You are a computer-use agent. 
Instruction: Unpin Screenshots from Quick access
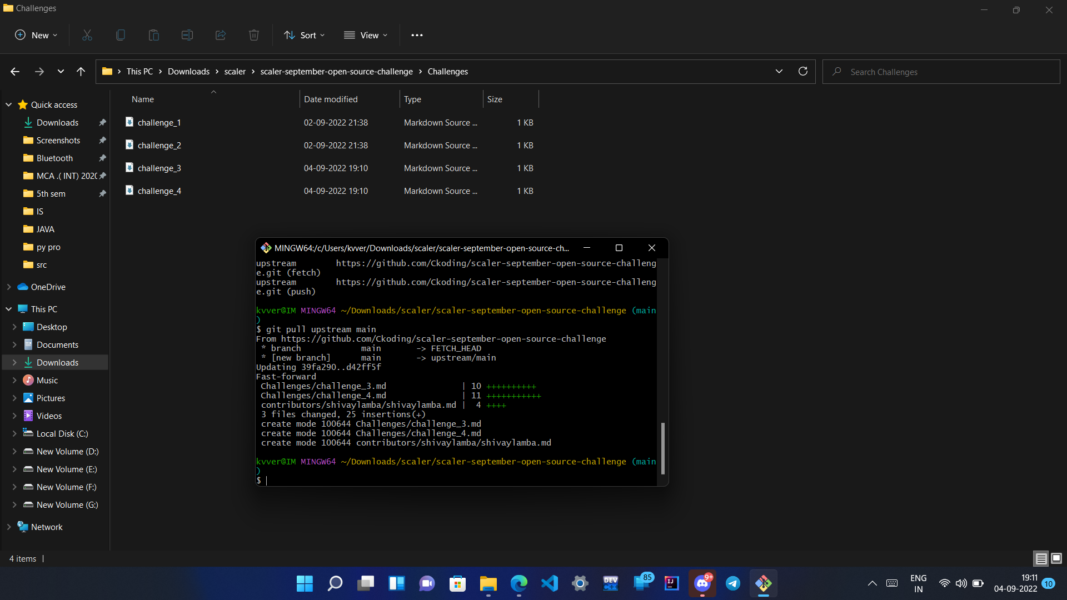coord(102,140)
